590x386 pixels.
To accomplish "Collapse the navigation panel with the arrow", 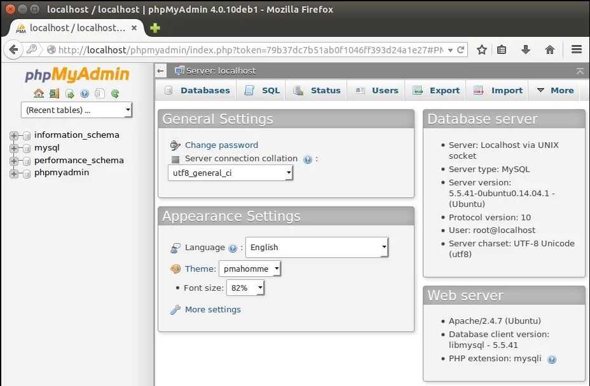I will (x=161, y=70).
